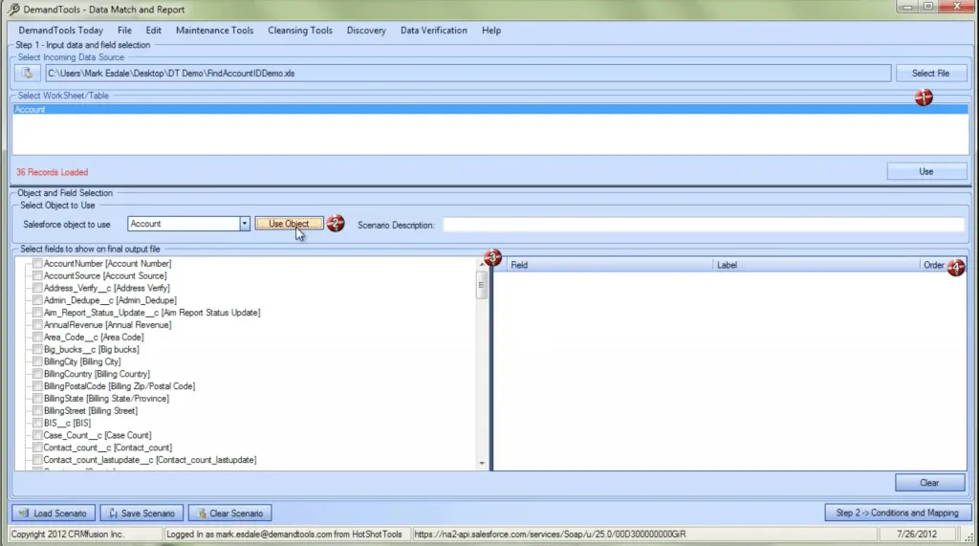This screenshot has width=979, height=546.
Task: Click the Load Scenario icon button
Action: pyautogui.click(x=54, y=513)
